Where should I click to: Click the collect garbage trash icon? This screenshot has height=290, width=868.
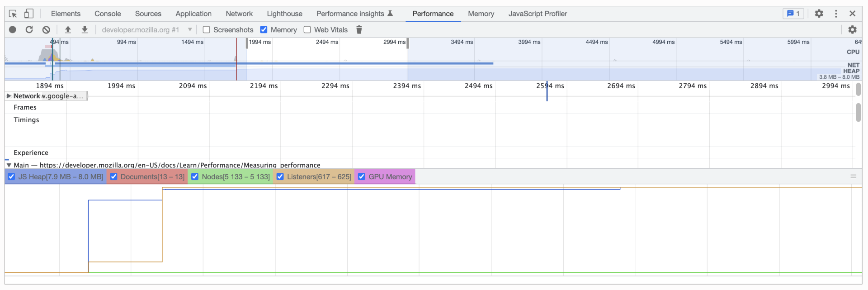pyautogui.click(x=359, y=30)
